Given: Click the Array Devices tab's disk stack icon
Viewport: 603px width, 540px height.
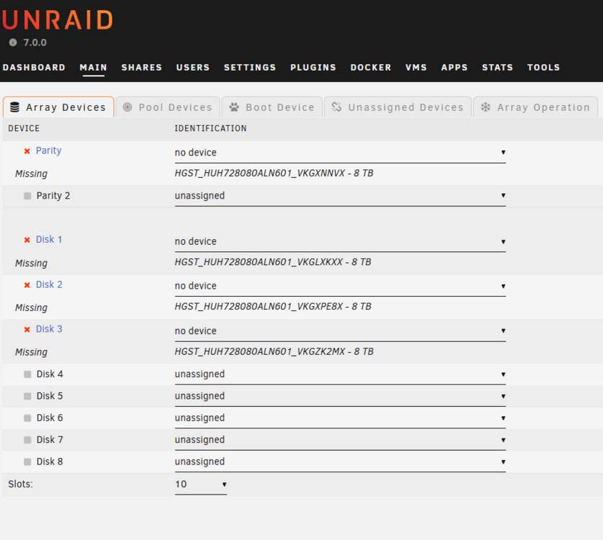Looking at the screenshot, I should (x=14, y=107).
